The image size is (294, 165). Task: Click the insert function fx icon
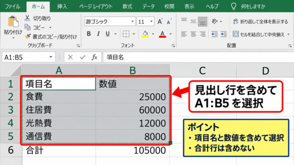(x=94, y=57)
